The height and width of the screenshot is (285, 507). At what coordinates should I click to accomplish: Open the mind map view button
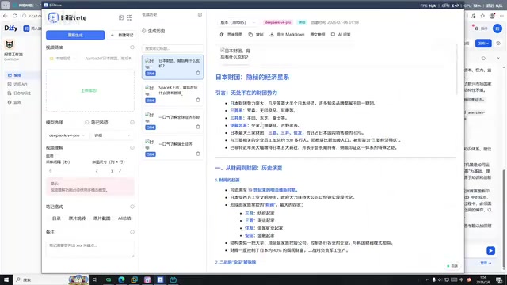231,35
